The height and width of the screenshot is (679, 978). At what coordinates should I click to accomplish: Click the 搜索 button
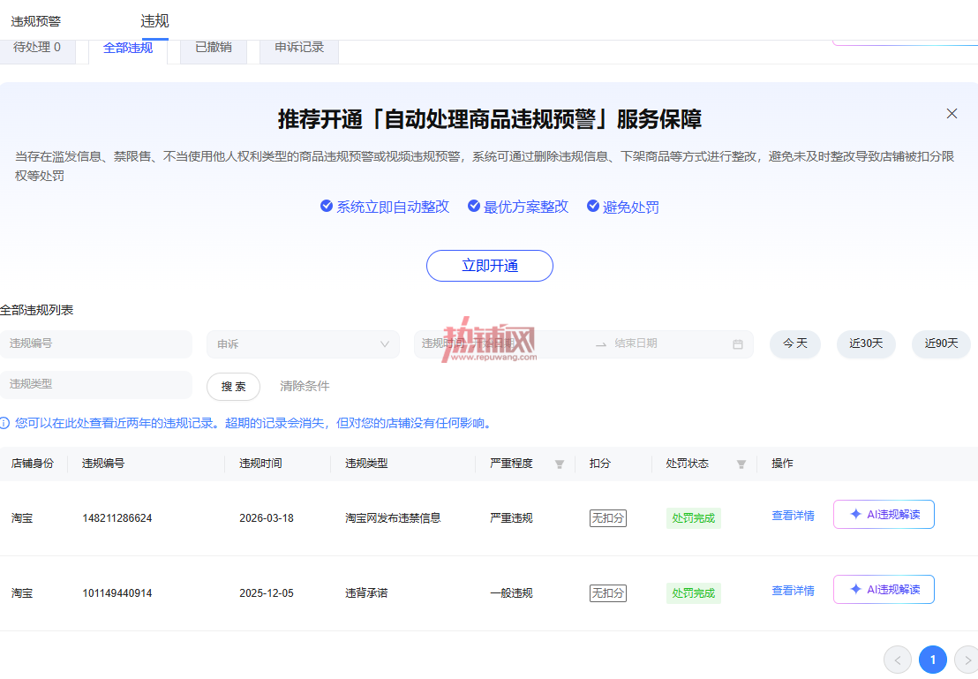(x=233, y=387)
